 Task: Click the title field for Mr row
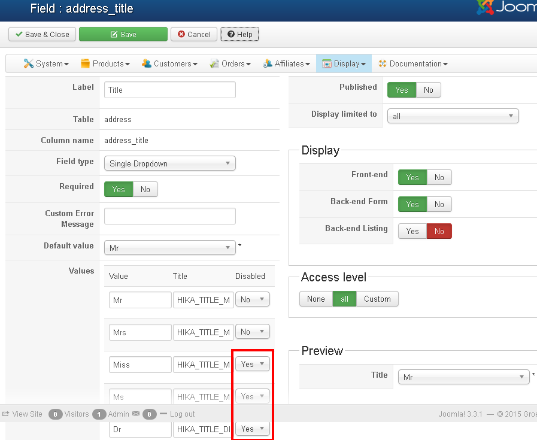click(x=204, y=300)
